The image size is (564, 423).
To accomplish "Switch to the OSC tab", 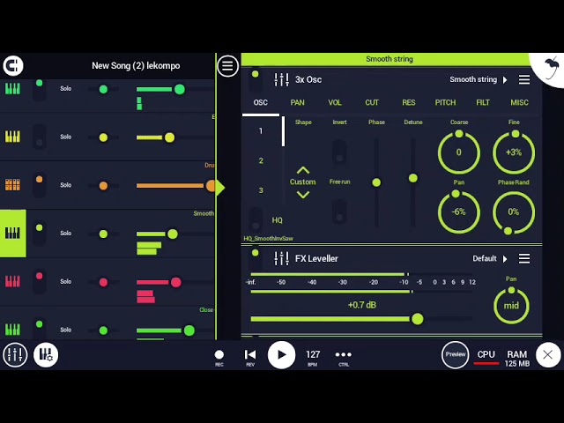I will click(x=261, y=102).
